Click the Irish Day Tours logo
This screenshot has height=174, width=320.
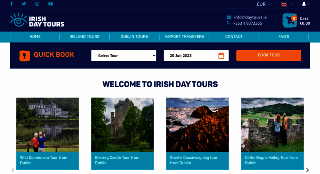click(x=37, y=20)
